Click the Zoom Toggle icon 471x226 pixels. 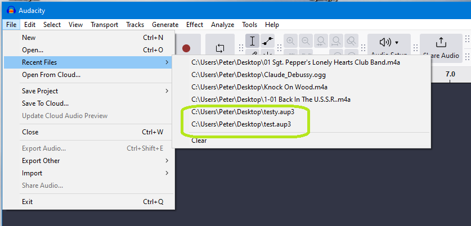352,41
